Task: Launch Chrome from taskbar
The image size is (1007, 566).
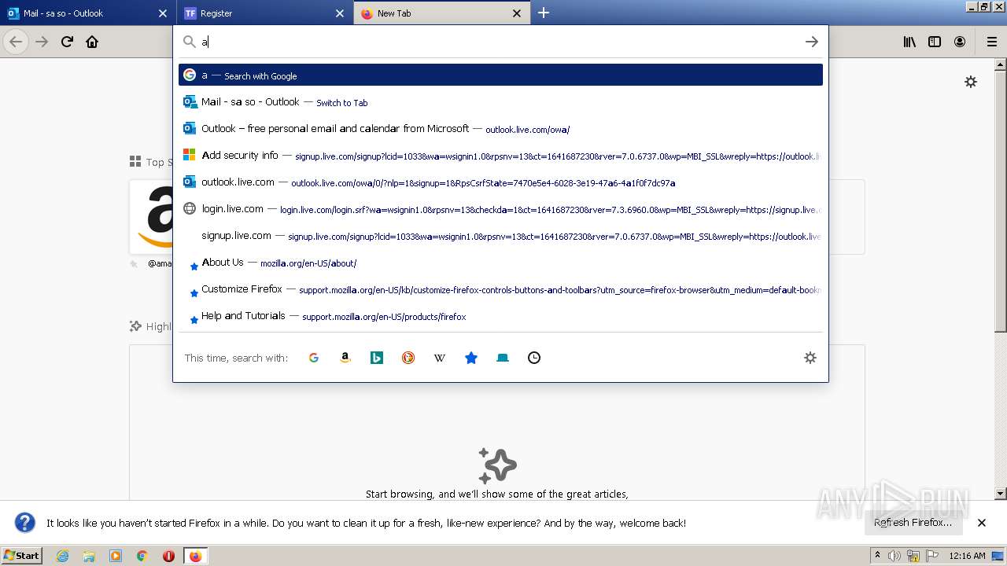Action: tap(142, 556)
